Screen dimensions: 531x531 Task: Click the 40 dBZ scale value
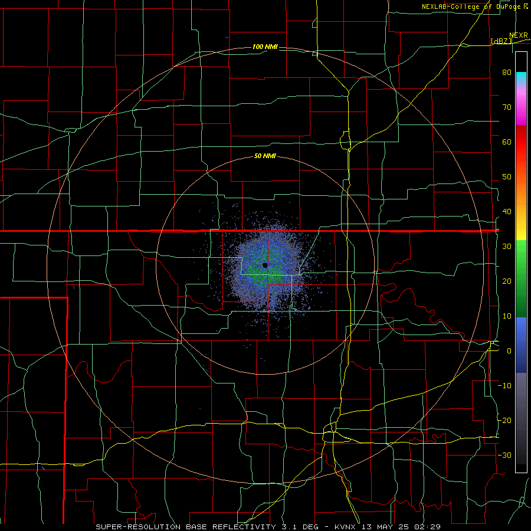[x=507, y=212]
